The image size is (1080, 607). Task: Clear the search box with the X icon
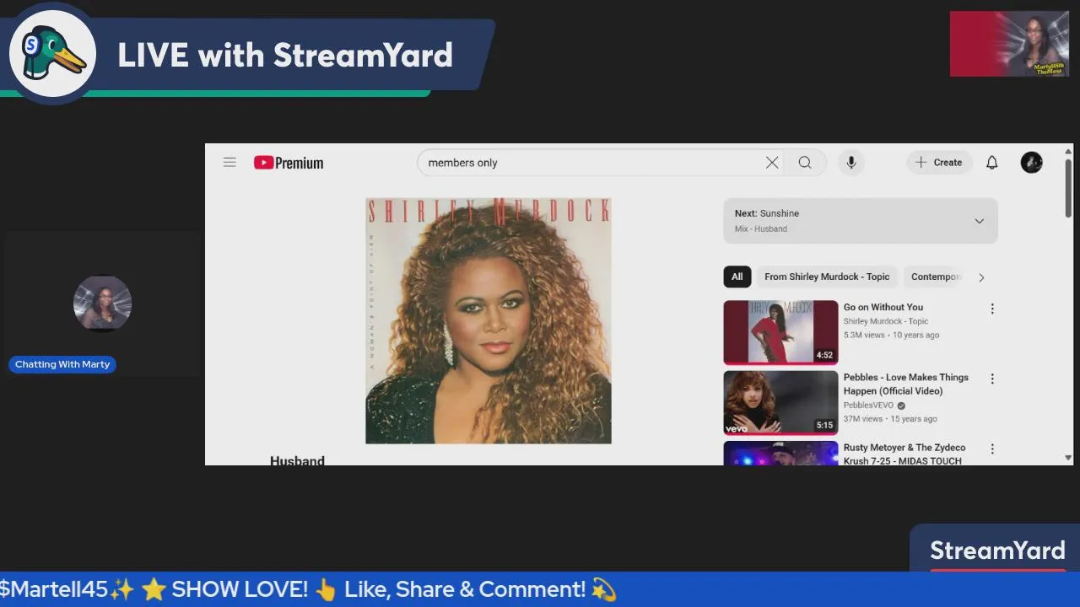tap(772, 163)
